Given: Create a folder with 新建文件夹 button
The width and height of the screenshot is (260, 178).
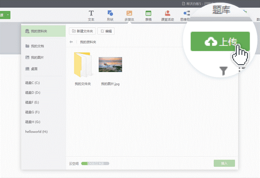Looking at the screenshot, I should coord(82,31).
